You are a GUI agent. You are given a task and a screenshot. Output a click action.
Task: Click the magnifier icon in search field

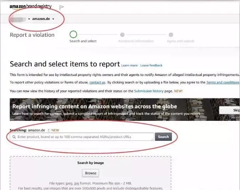click(14, 137)
